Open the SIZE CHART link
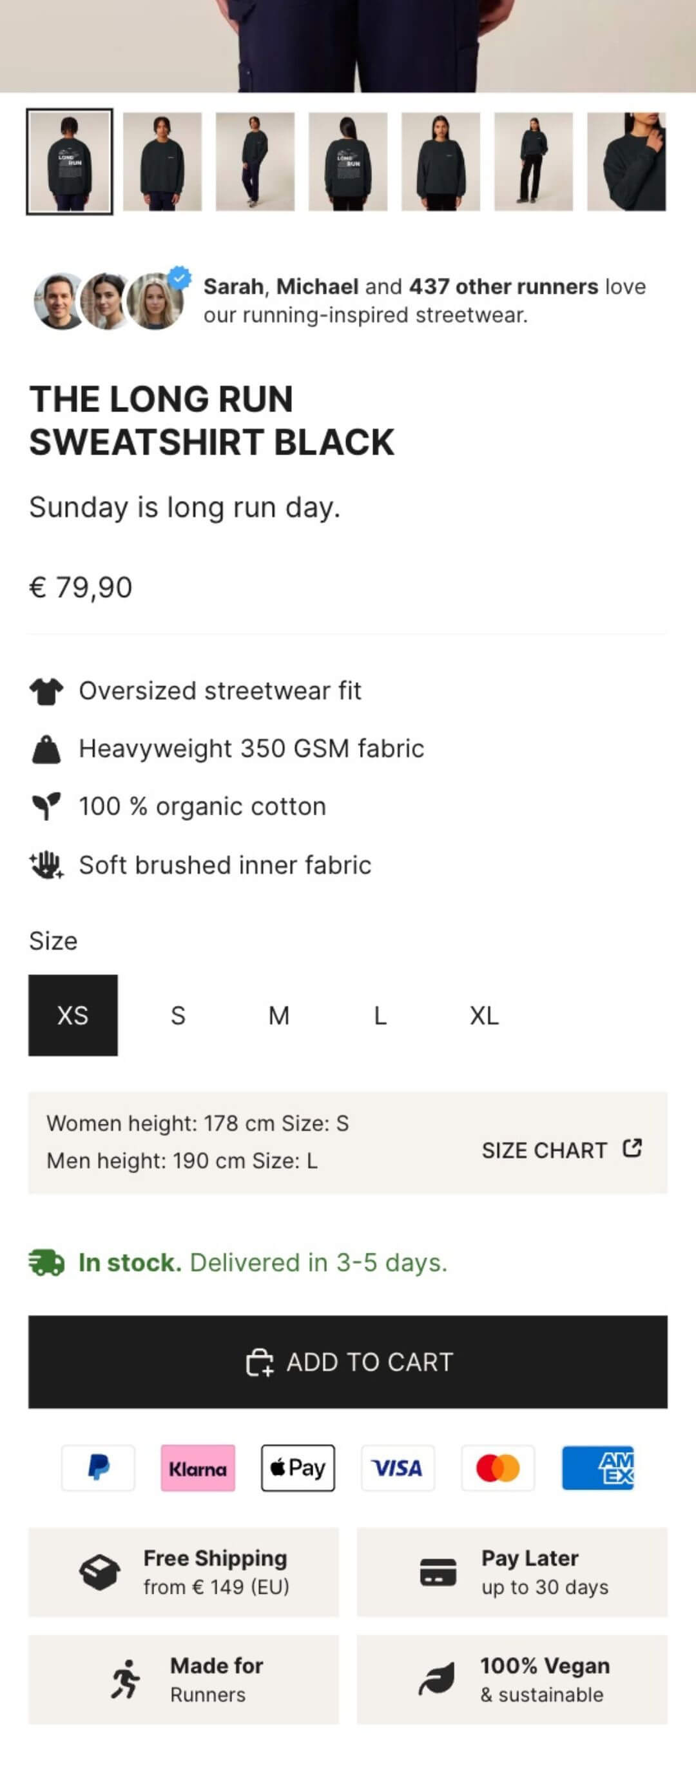 [x=545, y=1150]
